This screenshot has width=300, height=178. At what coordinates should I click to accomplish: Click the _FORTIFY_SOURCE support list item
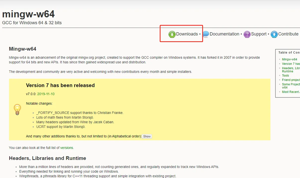point(80,113)
